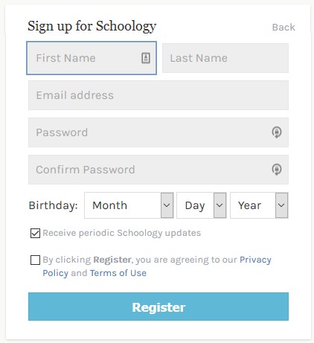Viewport: 314px width, 343px height.
Task: Click the password manager icon in Password field
Action: tap(277, 132)
